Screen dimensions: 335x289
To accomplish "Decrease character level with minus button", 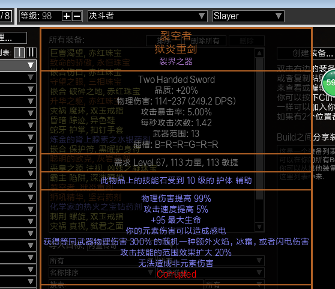I will 77,16.
